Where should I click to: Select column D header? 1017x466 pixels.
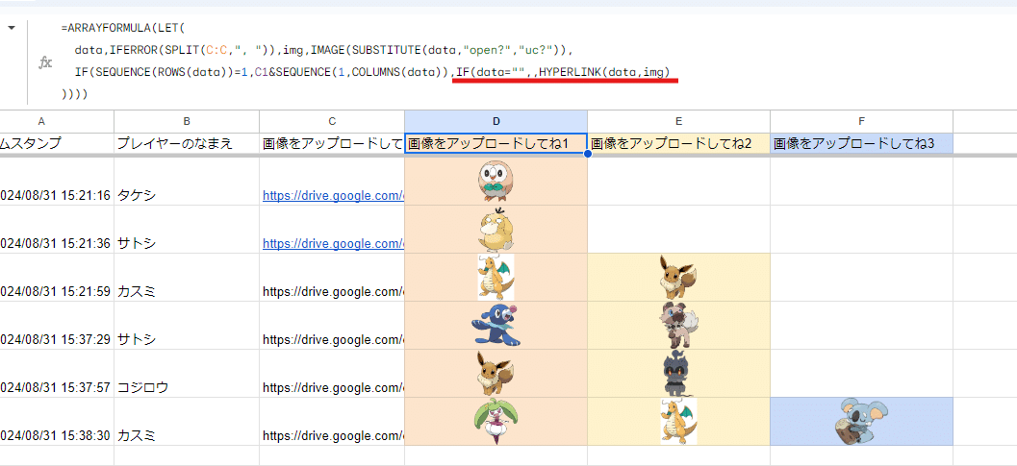pos(496,121)
